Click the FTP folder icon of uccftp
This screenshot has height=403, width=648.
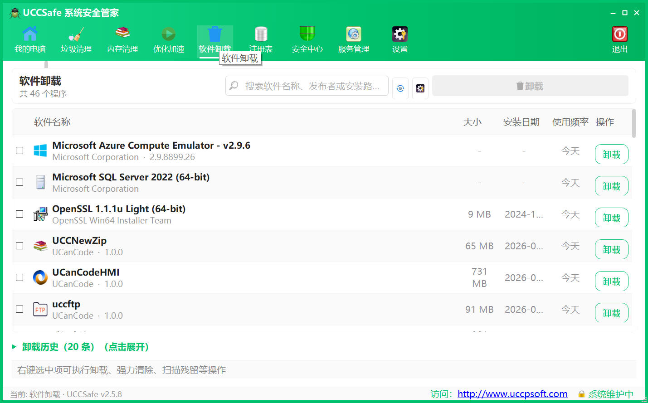pyautogui.click(x=40, y=309)
